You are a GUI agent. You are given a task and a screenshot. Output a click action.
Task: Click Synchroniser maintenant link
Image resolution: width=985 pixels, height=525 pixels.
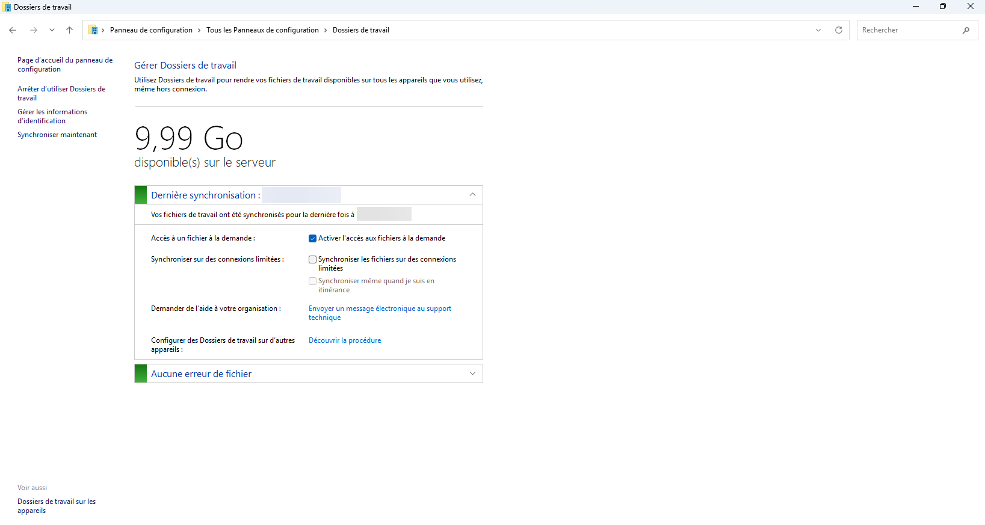point(57,135)
